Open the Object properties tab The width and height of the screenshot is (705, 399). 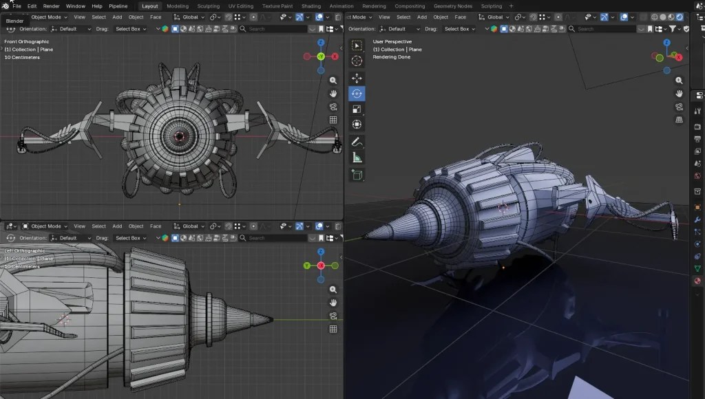697,207
